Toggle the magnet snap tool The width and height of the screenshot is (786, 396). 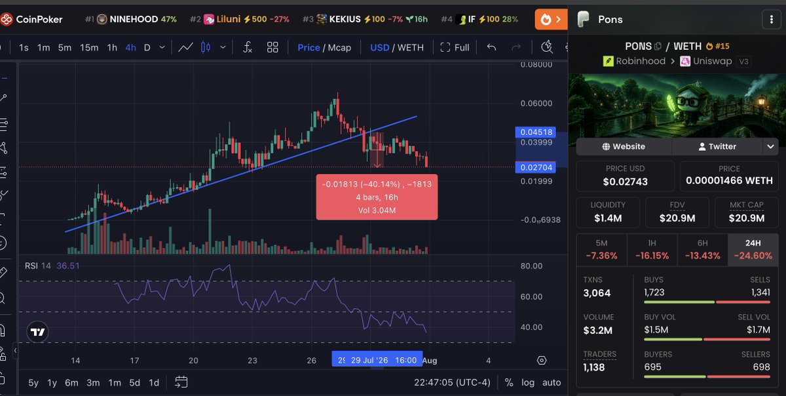tap(3, 329)
